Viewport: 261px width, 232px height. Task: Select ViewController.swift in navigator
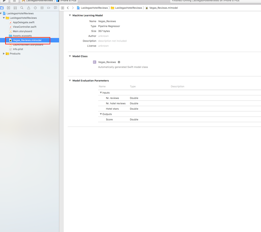coord(25,27)
